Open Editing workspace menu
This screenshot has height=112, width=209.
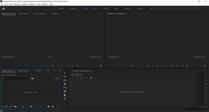(x=90, y=9)
